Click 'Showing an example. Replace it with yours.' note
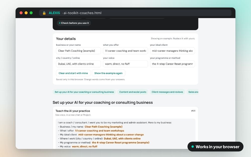251x157 pixels. point(173,39)
